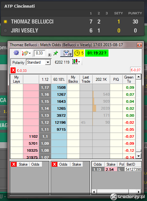The height and width of the screenshot is (201, 147).
Task: Expand the Polarity Standard dropdown
Action: pos(48,62)
